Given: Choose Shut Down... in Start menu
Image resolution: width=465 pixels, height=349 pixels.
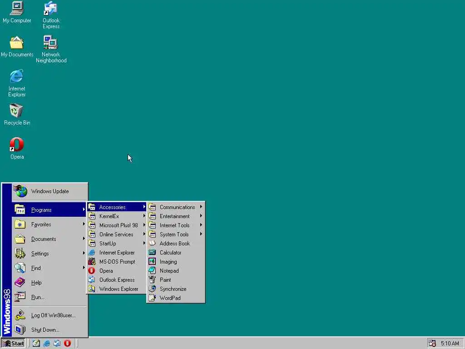Looking at the screenshot, I should point(49,330).
